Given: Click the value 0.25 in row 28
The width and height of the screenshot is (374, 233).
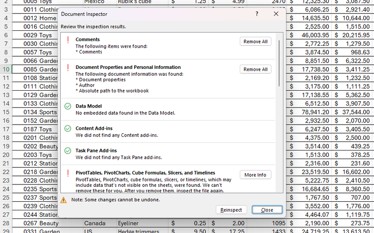Looking at the screenshot, I should pyautogui.click(x=200, y=223).
